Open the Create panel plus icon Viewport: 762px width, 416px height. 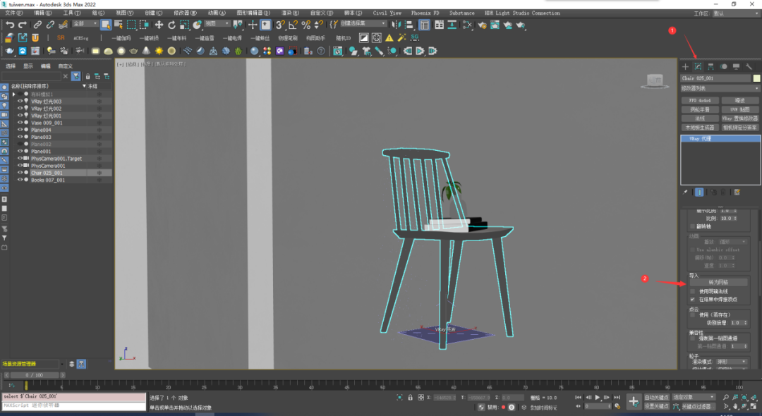[x=684, y=66]
